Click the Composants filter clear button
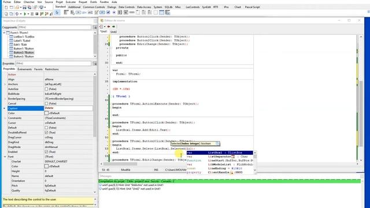The width and height of the screenshot is (370, 208). click(95, 27)
